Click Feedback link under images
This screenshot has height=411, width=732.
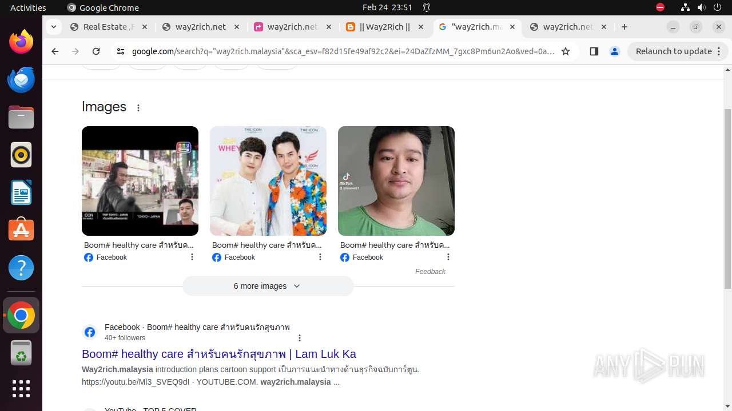430,272
